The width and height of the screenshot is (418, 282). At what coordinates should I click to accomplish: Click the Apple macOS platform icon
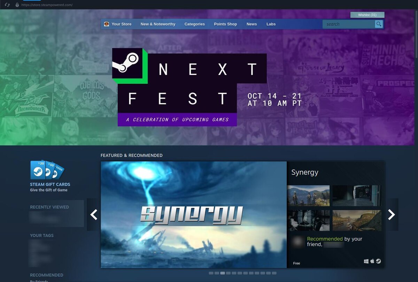372,261
